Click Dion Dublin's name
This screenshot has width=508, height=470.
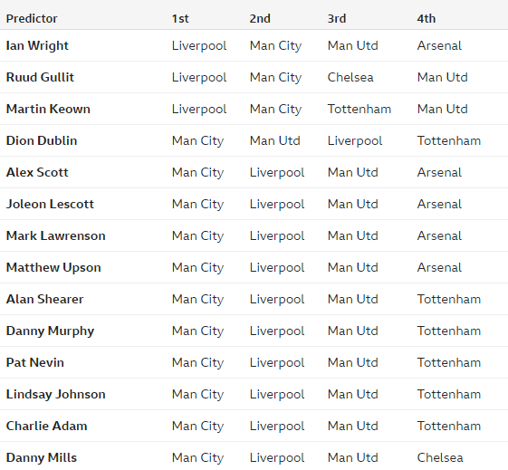coord(42,140)
